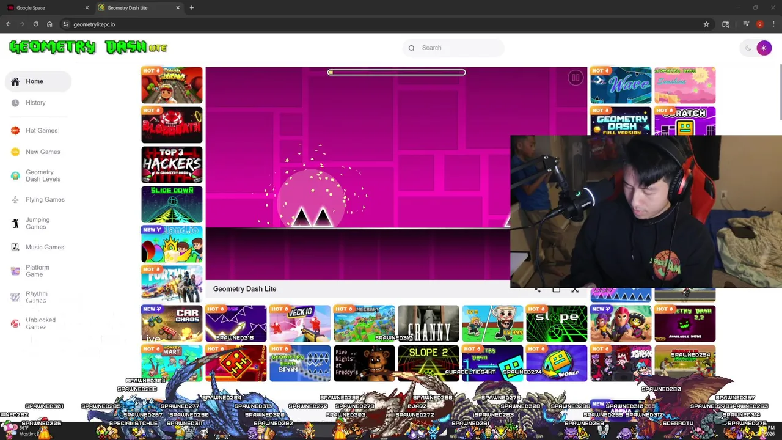Viewport: 782px width, 440px height.
Task: Open a new browser tab
Action: [x=192, y=7]
